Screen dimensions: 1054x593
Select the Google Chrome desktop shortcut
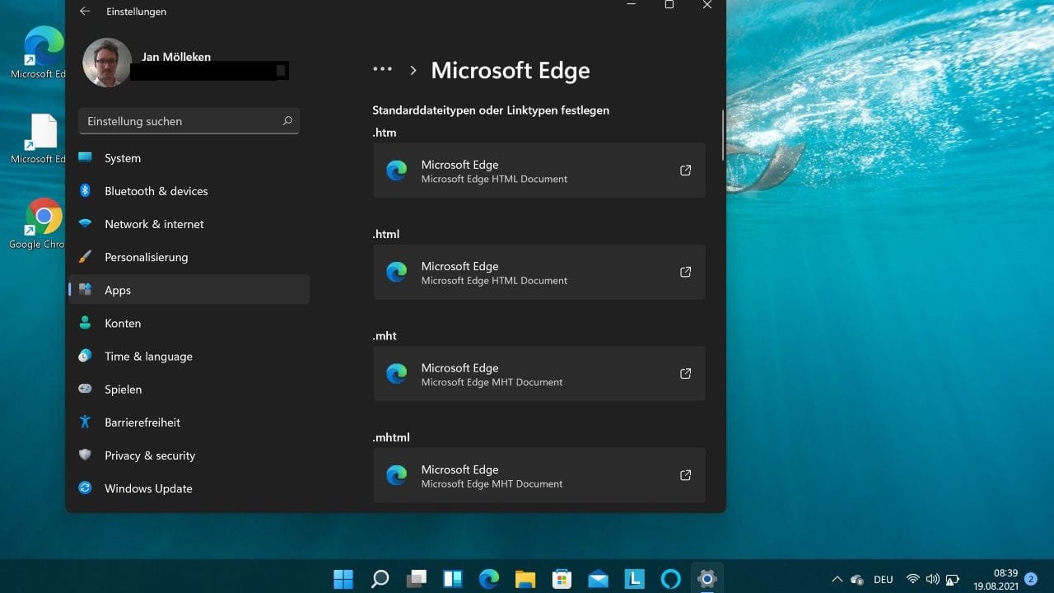pos(39,224)
